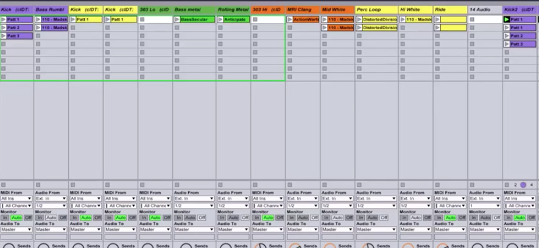
Task: Set Bass Rumbl monitor to Auto
Action: 51,217
